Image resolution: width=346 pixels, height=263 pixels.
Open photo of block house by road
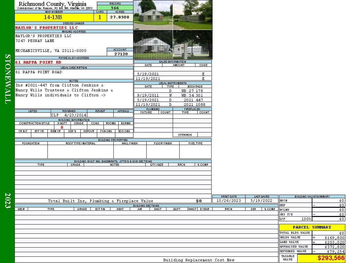point(153,15)
